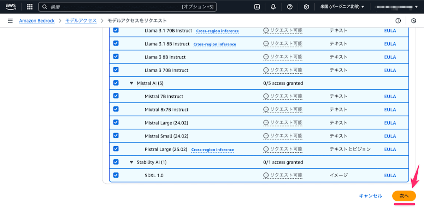Collapse the Mistral AI (5) group
The height and width of the screenshot is (208, 424).
pos(131,84)
